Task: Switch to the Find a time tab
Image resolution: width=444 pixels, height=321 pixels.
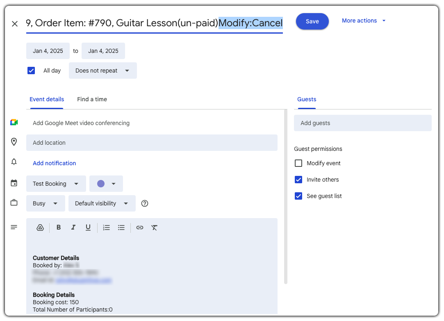Action: tap(92, 99)
